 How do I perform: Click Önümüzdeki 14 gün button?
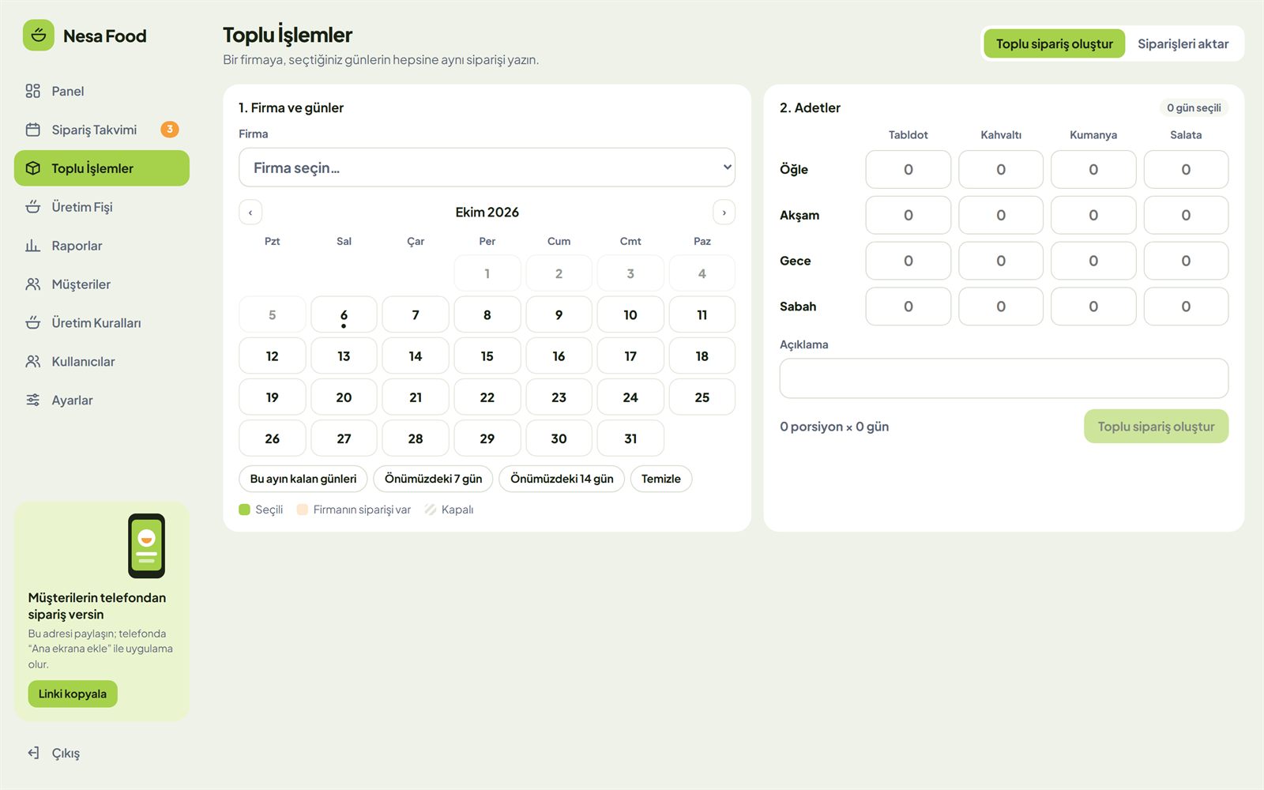click(562, 479)
